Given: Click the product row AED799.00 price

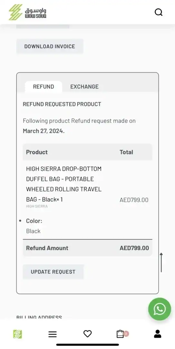Looking at the screenshot, I should coord(134,200).
